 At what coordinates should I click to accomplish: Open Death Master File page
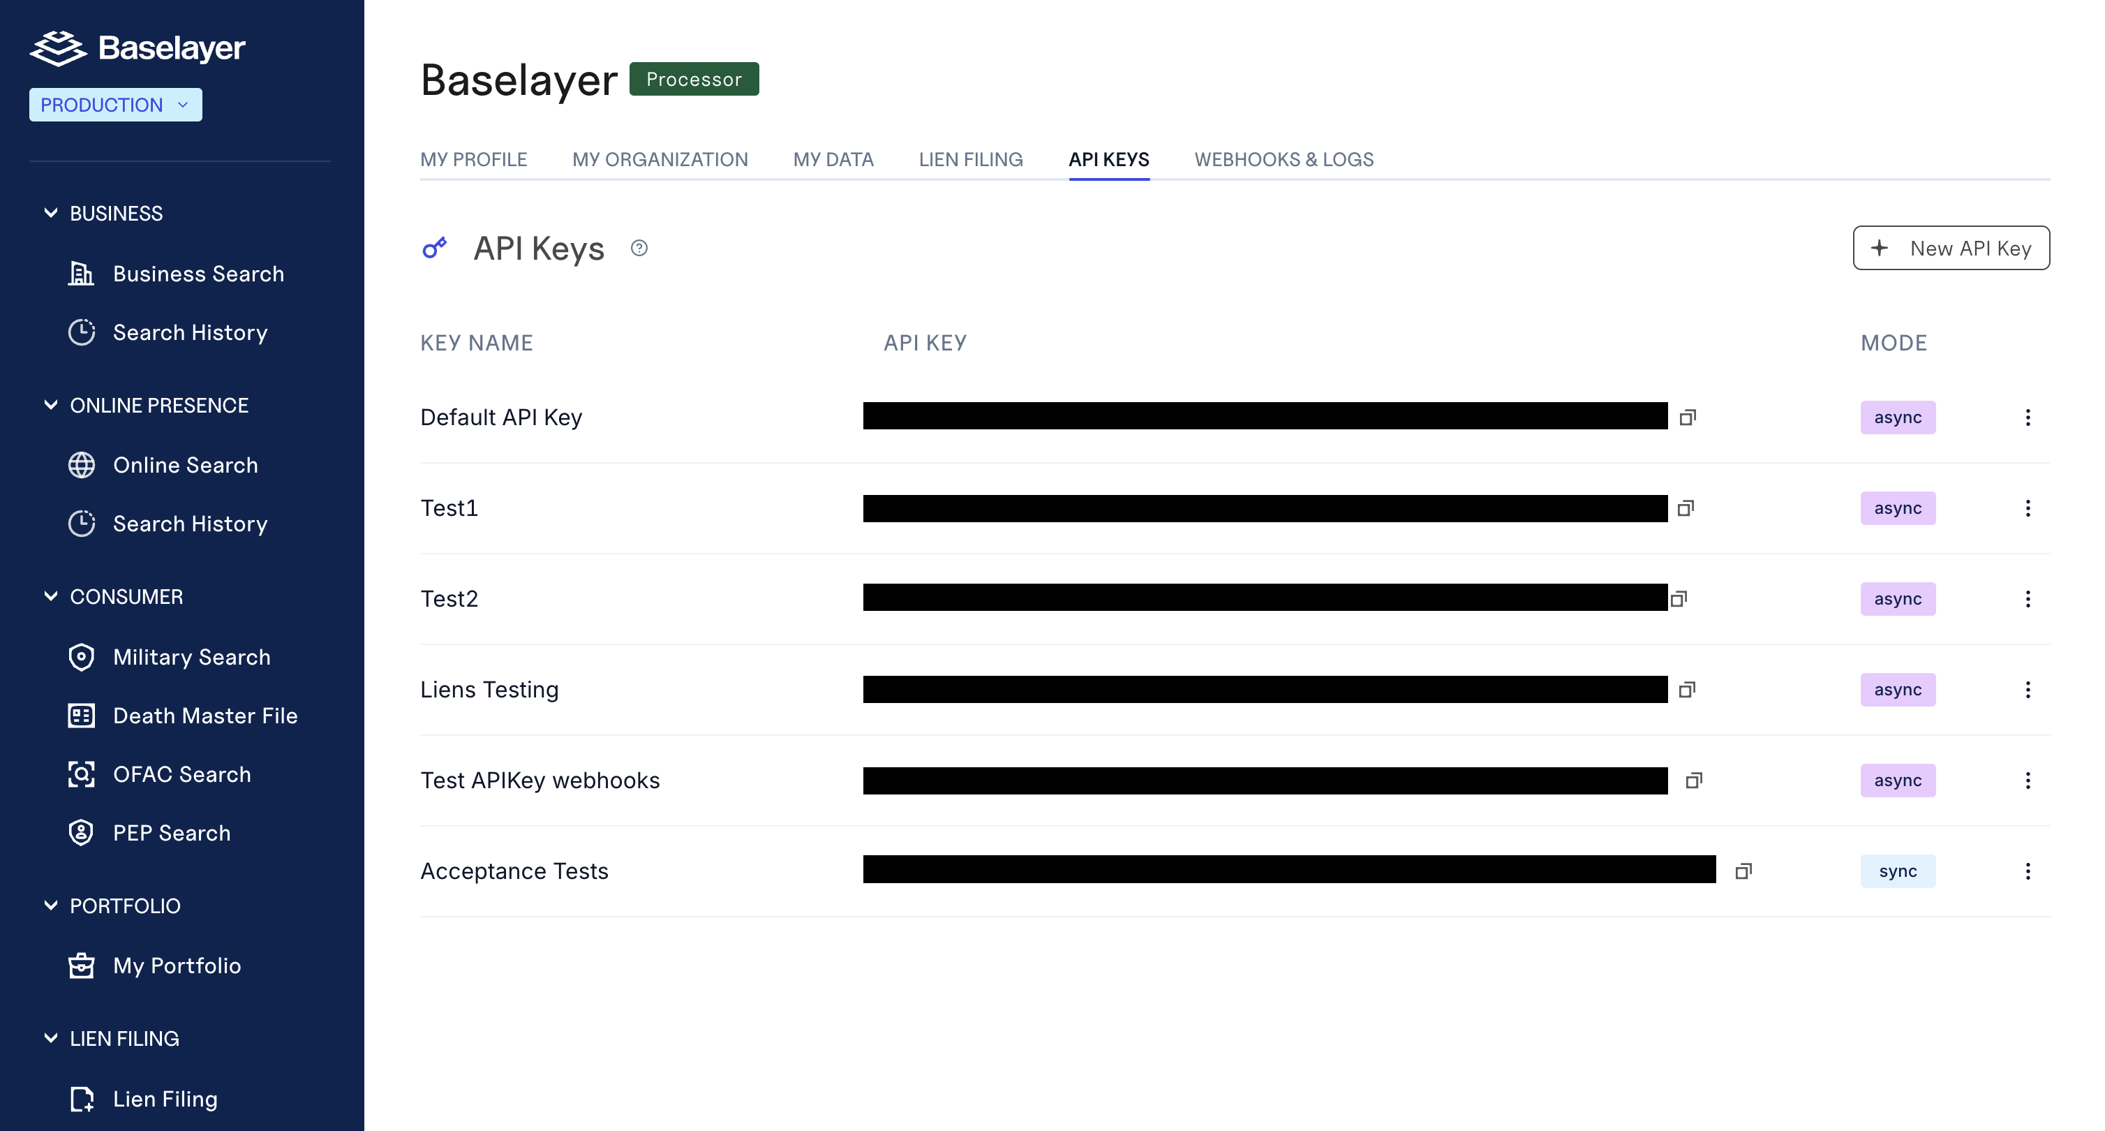(204, 716)
